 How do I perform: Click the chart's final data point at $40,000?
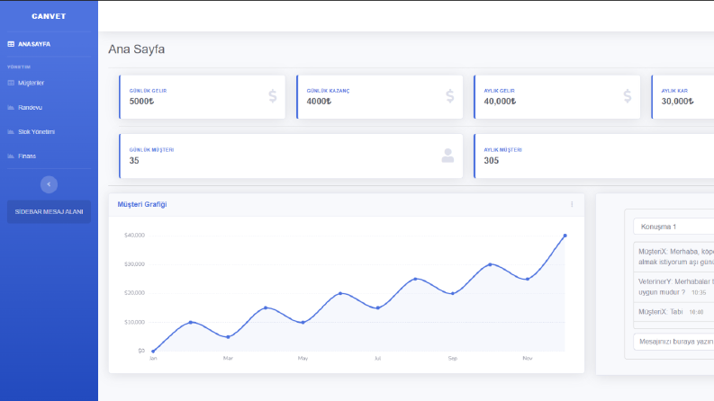pos(565,236)
